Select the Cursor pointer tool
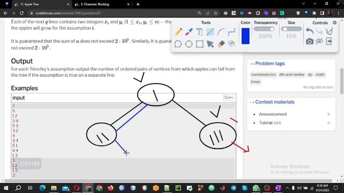This screenshot has height=193, width=344. click(x=210, y=44)
